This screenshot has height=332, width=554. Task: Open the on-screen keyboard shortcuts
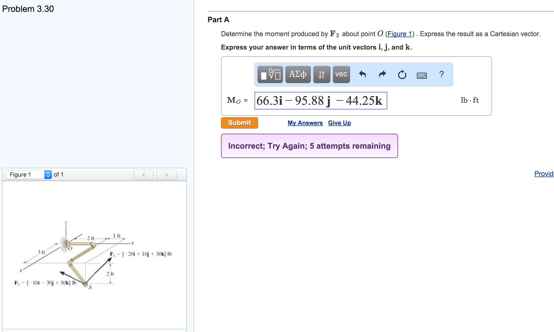(422, 75)
